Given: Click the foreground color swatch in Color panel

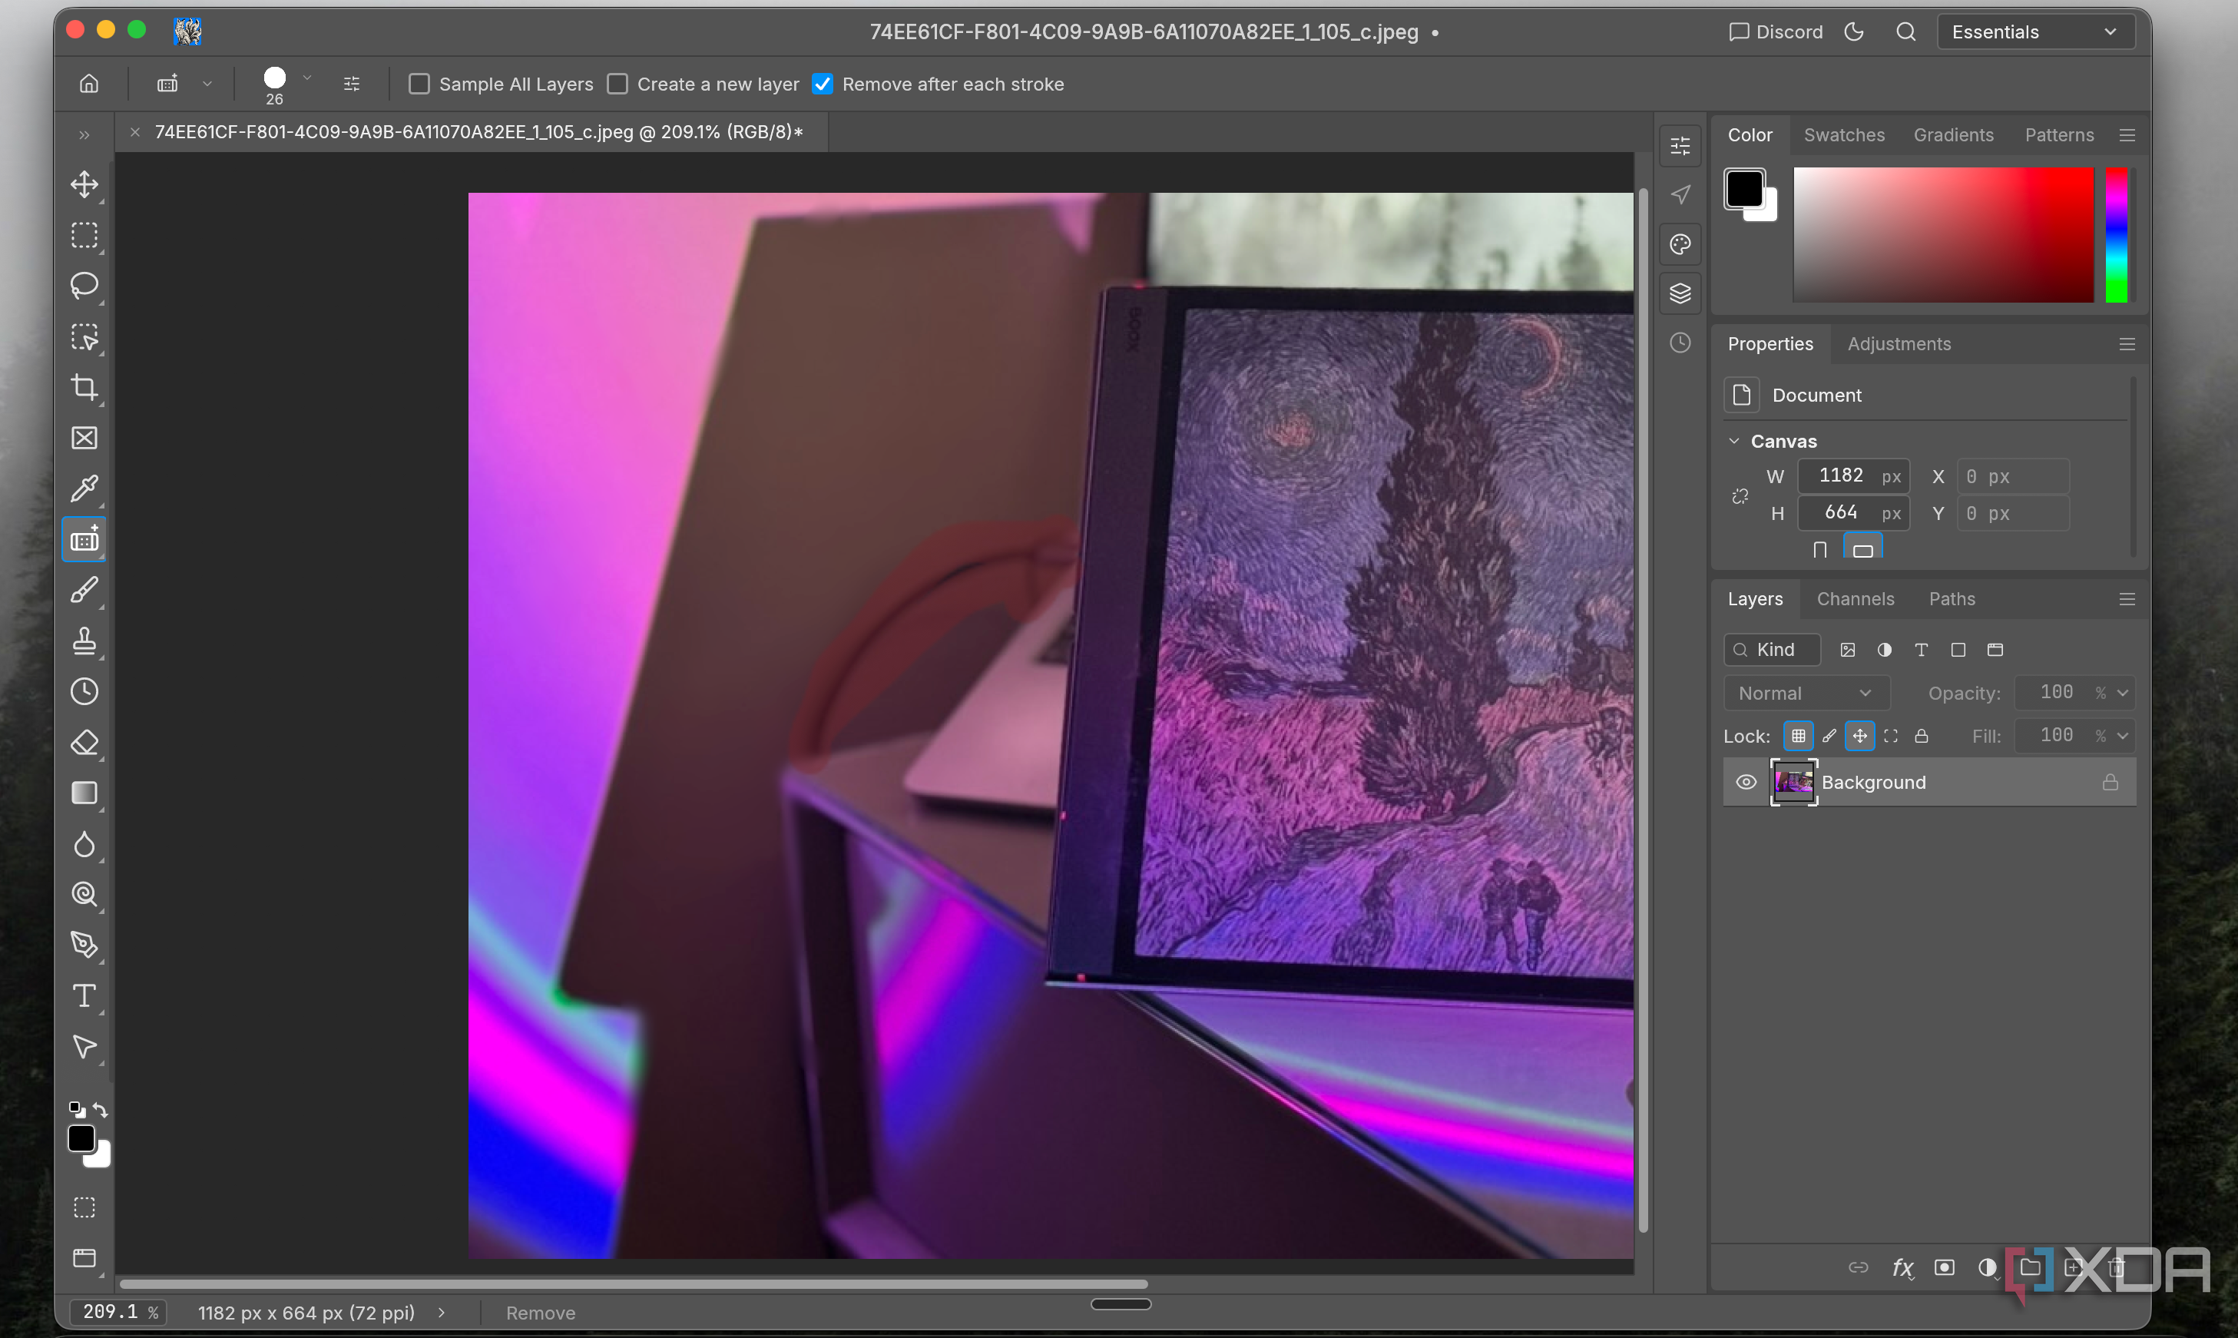Looking at the screenshot, I should [x=1745, y=190].
